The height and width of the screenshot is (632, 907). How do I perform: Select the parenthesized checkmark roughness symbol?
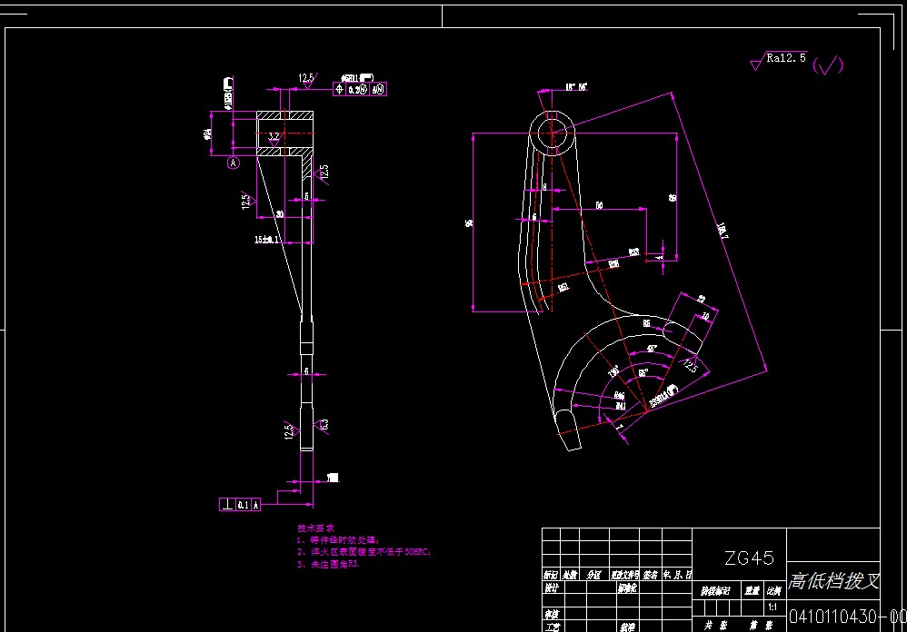point(828,64)
